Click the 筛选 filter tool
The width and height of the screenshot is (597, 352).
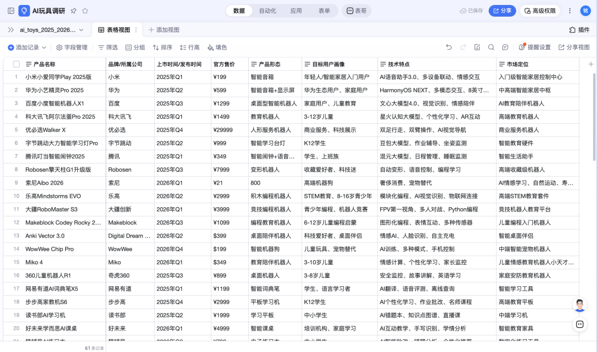[108, 48]
